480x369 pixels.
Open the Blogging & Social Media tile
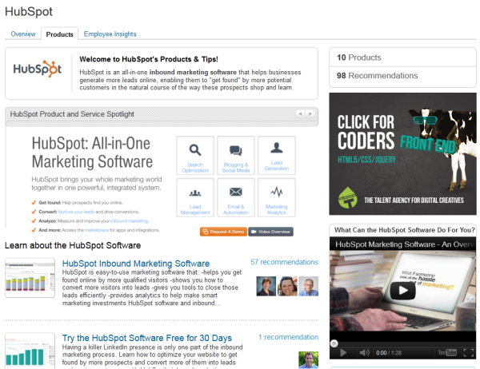click(x=236, y=156)
